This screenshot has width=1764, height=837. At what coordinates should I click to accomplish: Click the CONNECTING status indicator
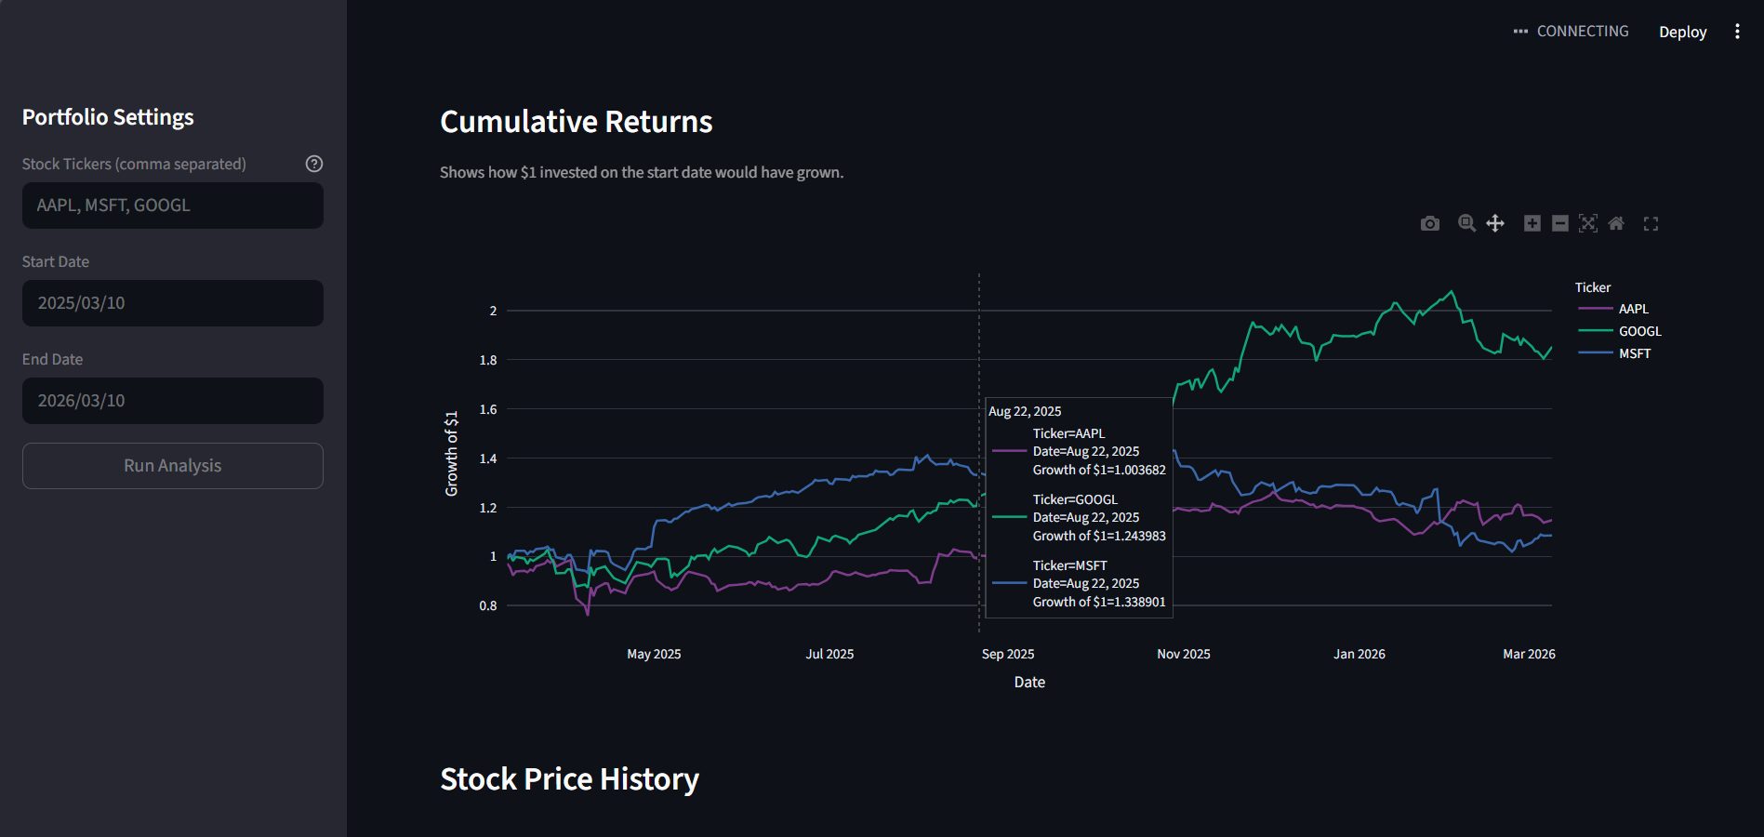click(1572, 32)
